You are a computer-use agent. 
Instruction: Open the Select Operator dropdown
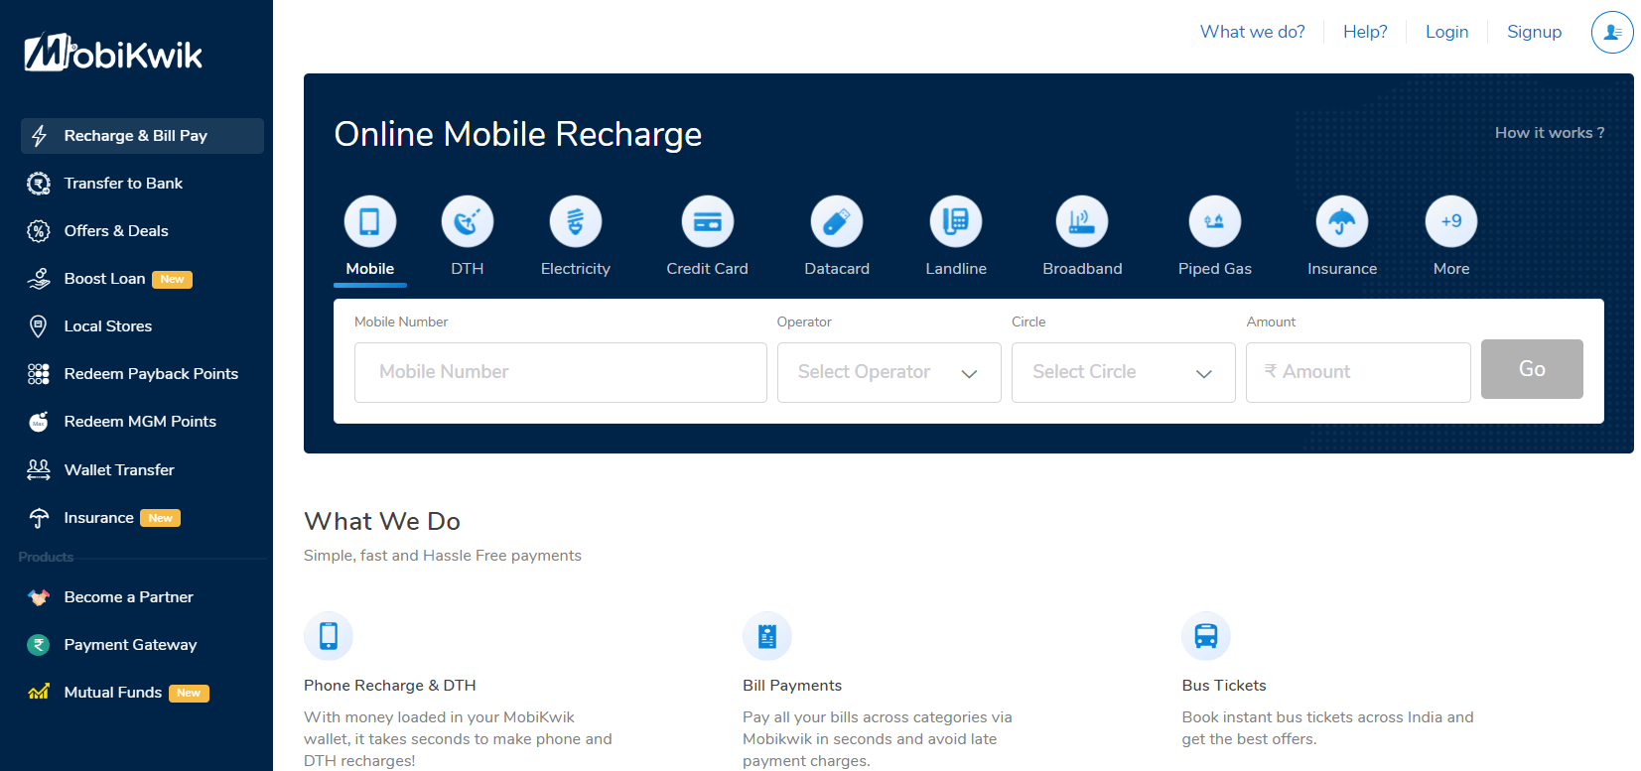tap(889, 372)
